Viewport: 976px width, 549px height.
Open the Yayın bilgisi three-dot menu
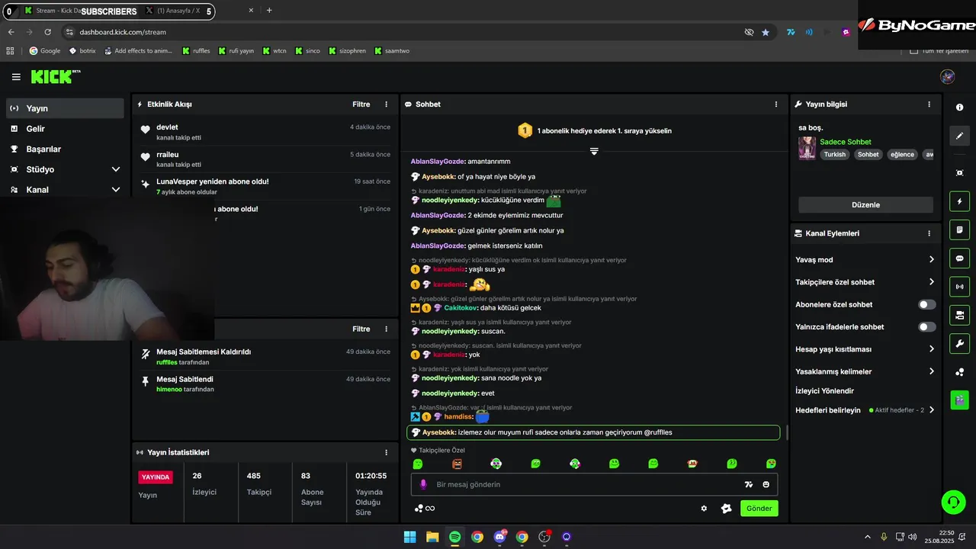tap(929, 104)
